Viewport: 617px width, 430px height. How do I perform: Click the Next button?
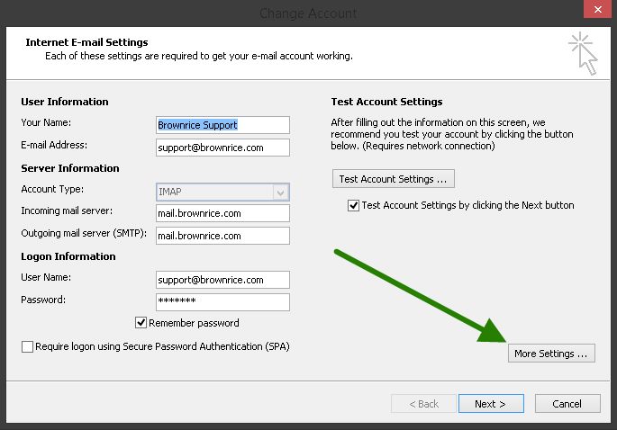click(491, 404)
